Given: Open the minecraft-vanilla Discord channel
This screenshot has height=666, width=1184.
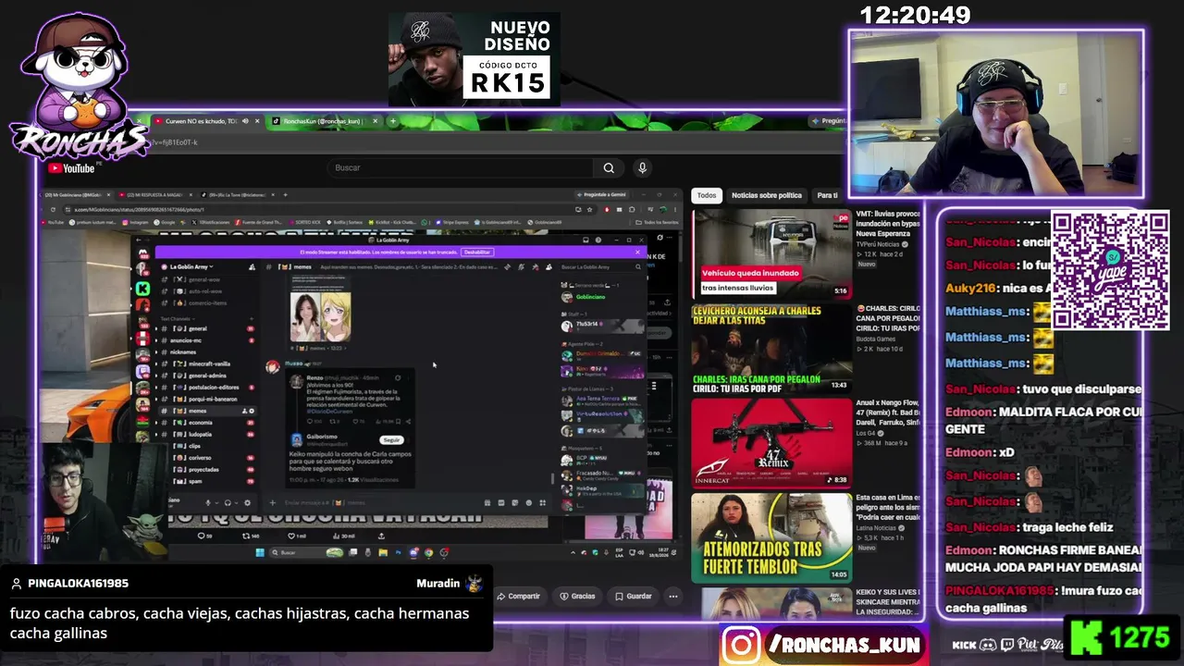Looking at the screenshot, I should [x=205, y=364].
